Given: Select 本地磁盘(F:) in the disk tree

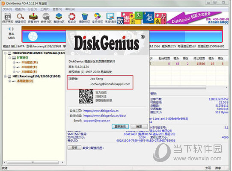Looking at the screenshot, I should pos(30,72).
